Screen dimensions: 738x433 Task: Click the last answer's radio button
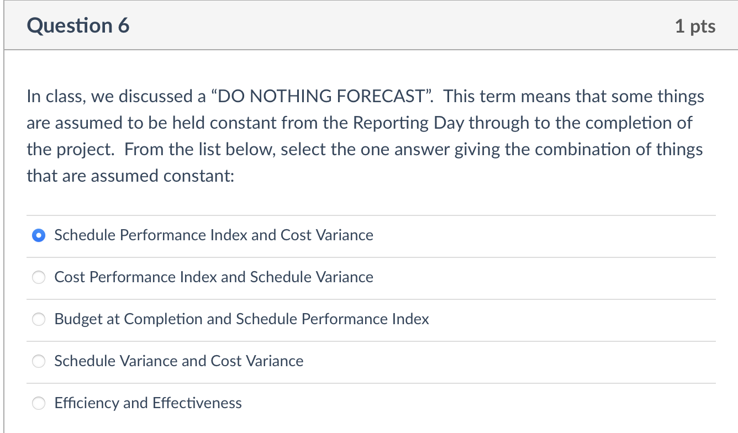39,403
